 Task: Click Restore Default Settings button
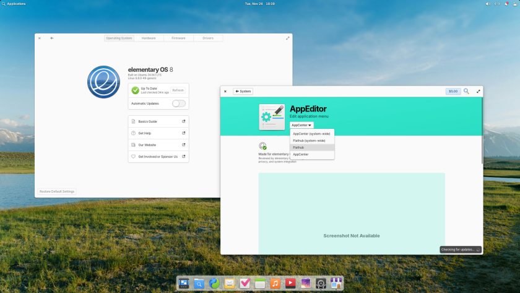[x=57, y=191]
